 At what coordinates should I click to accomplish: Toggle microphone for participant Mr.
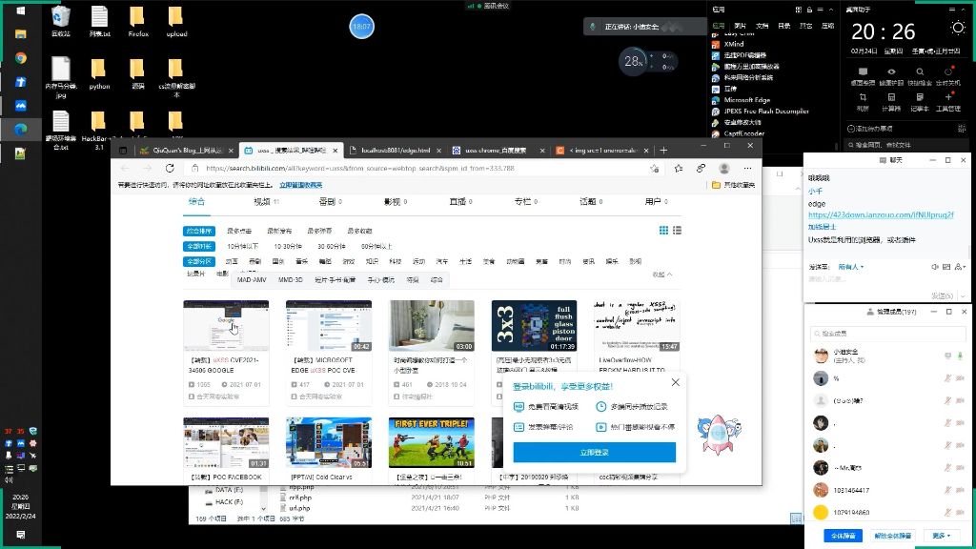click(x=947, y=467)
